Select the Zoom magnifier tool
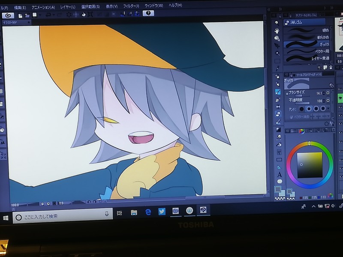 [277, 23]
